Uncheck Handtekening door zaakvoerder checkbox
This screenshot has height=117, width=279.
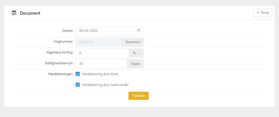78,85
